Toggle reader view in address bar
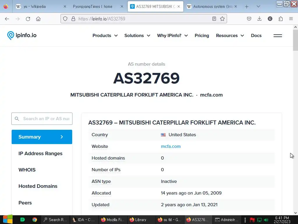The width and height of the screenshot is (298, 224). [214, 19]
